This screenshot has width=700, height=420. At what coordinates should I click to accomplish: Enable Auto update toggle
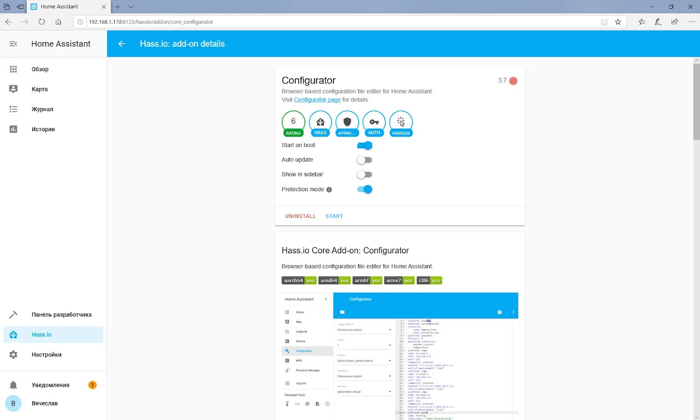click(364, 160)
